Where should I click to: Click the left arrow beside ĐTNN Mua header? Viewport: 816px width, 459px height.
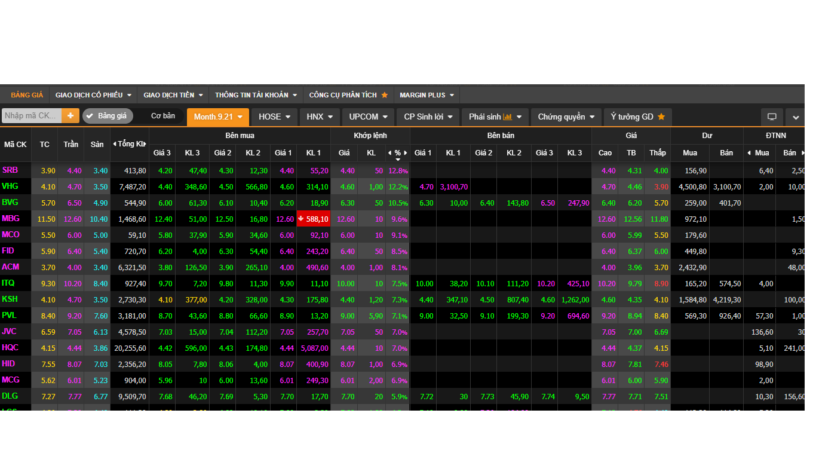click(749, 153)
